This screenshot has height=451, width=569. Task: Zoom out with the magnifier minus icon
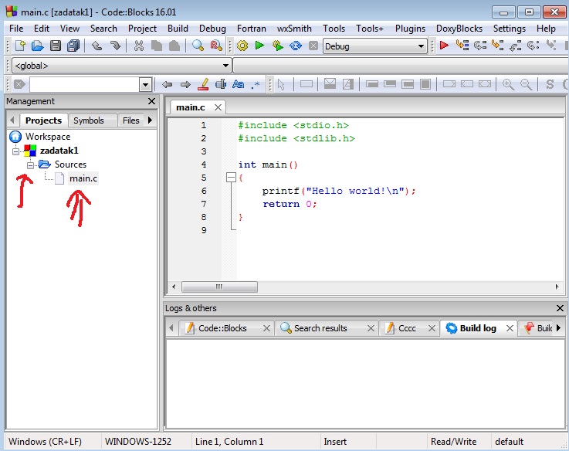coord(527,85)
